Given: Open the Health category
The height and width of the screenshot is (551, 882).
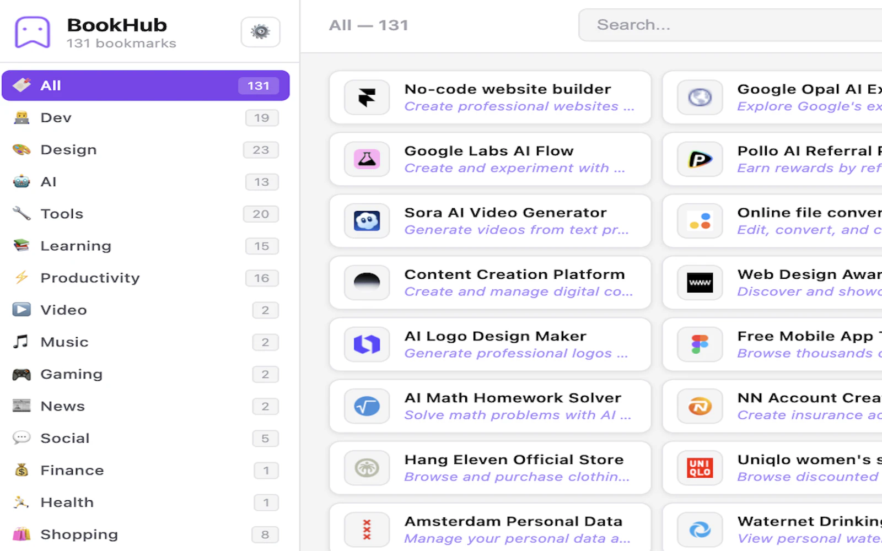Looking at the screenshot, I should [146, 502].
